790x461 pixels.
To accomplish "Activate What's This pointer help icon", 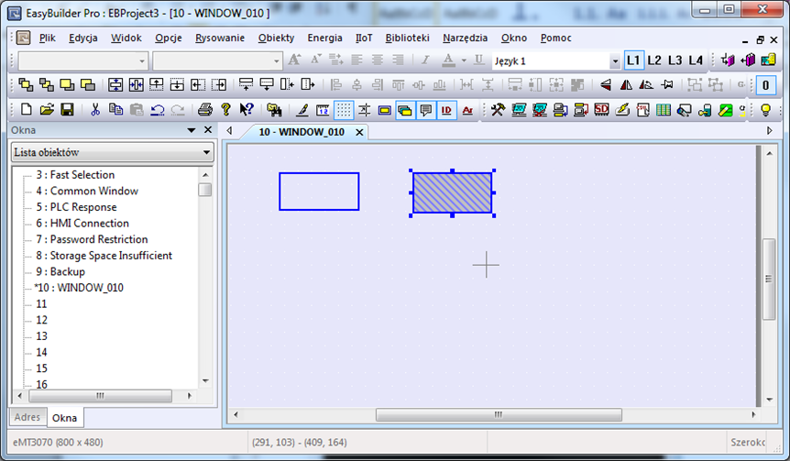I will point(247,109).
